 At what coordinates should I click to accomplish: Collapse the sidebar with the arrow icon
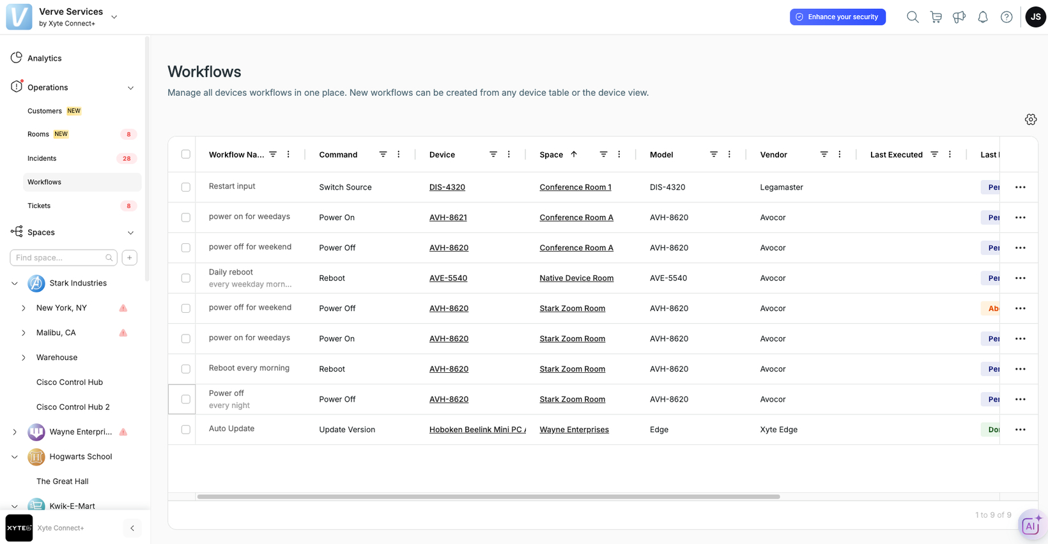pyautogui.click(x=132, y=528)
